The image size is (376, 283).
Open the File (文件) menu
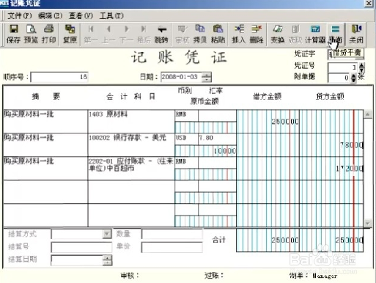20,16
